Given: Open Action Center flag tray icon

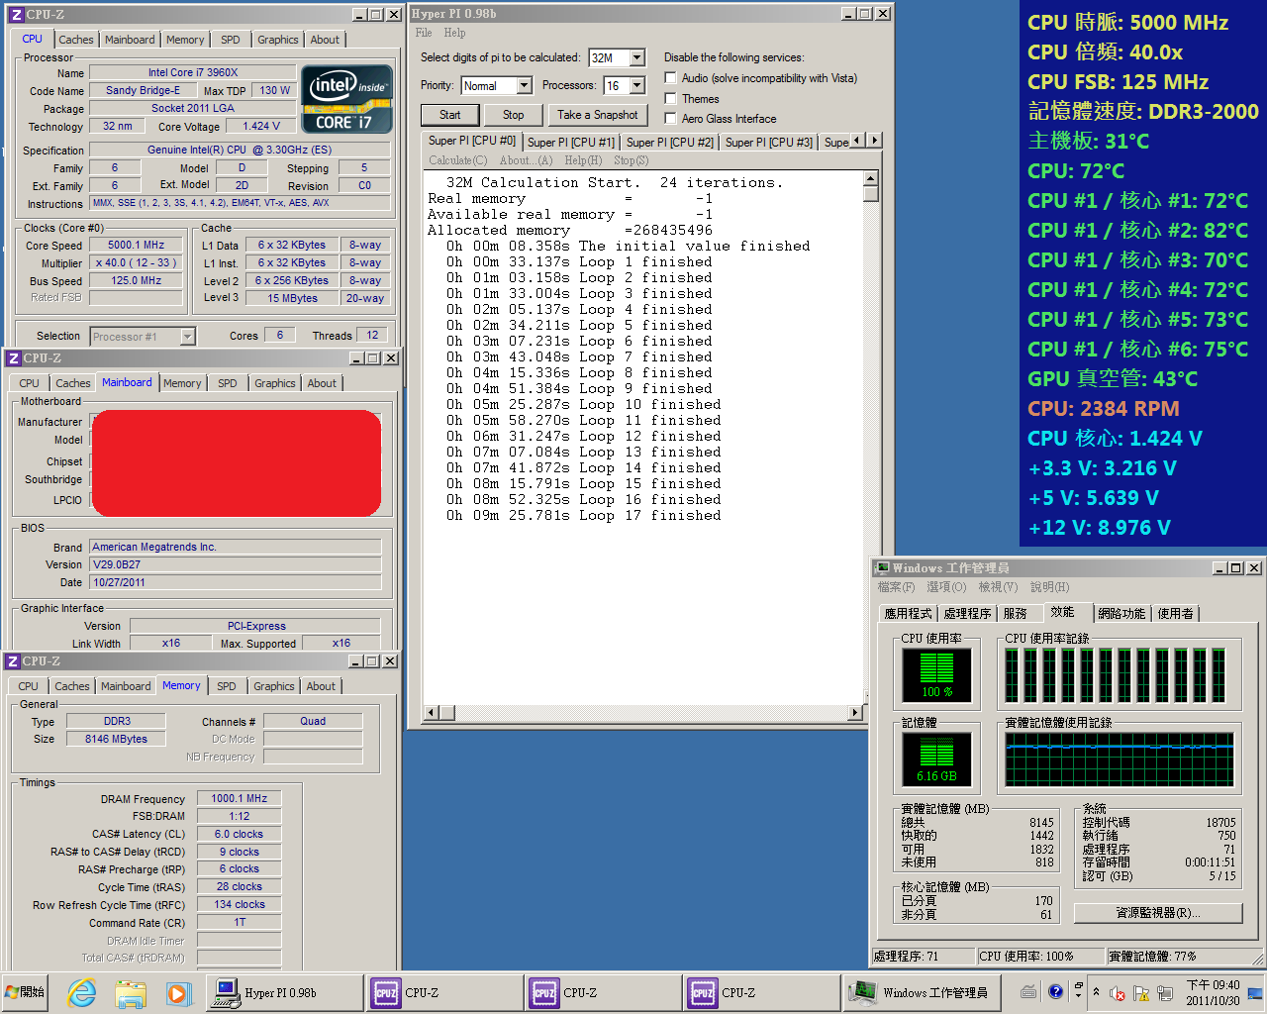Looking at the screenshot, I should pos(1140,993).
